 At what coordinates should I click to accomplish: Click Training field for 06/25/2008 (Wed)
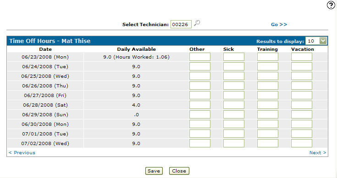click(268, 76)
